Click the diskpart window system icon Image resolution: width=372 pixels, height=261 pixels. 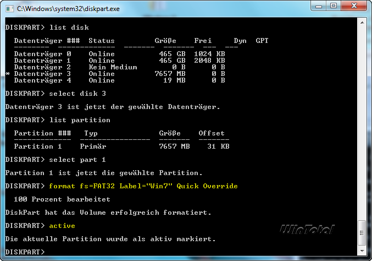9,9
